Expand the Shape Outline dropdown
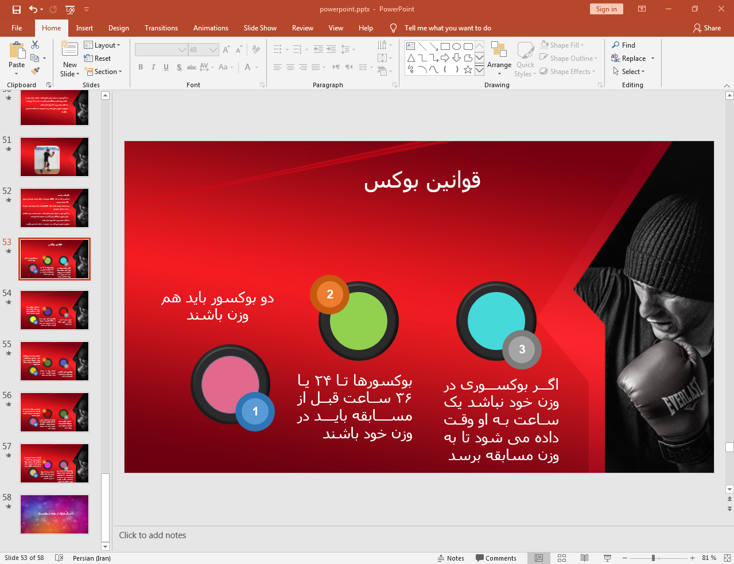Viewport: 734px width, 564px height. point(569,59)
